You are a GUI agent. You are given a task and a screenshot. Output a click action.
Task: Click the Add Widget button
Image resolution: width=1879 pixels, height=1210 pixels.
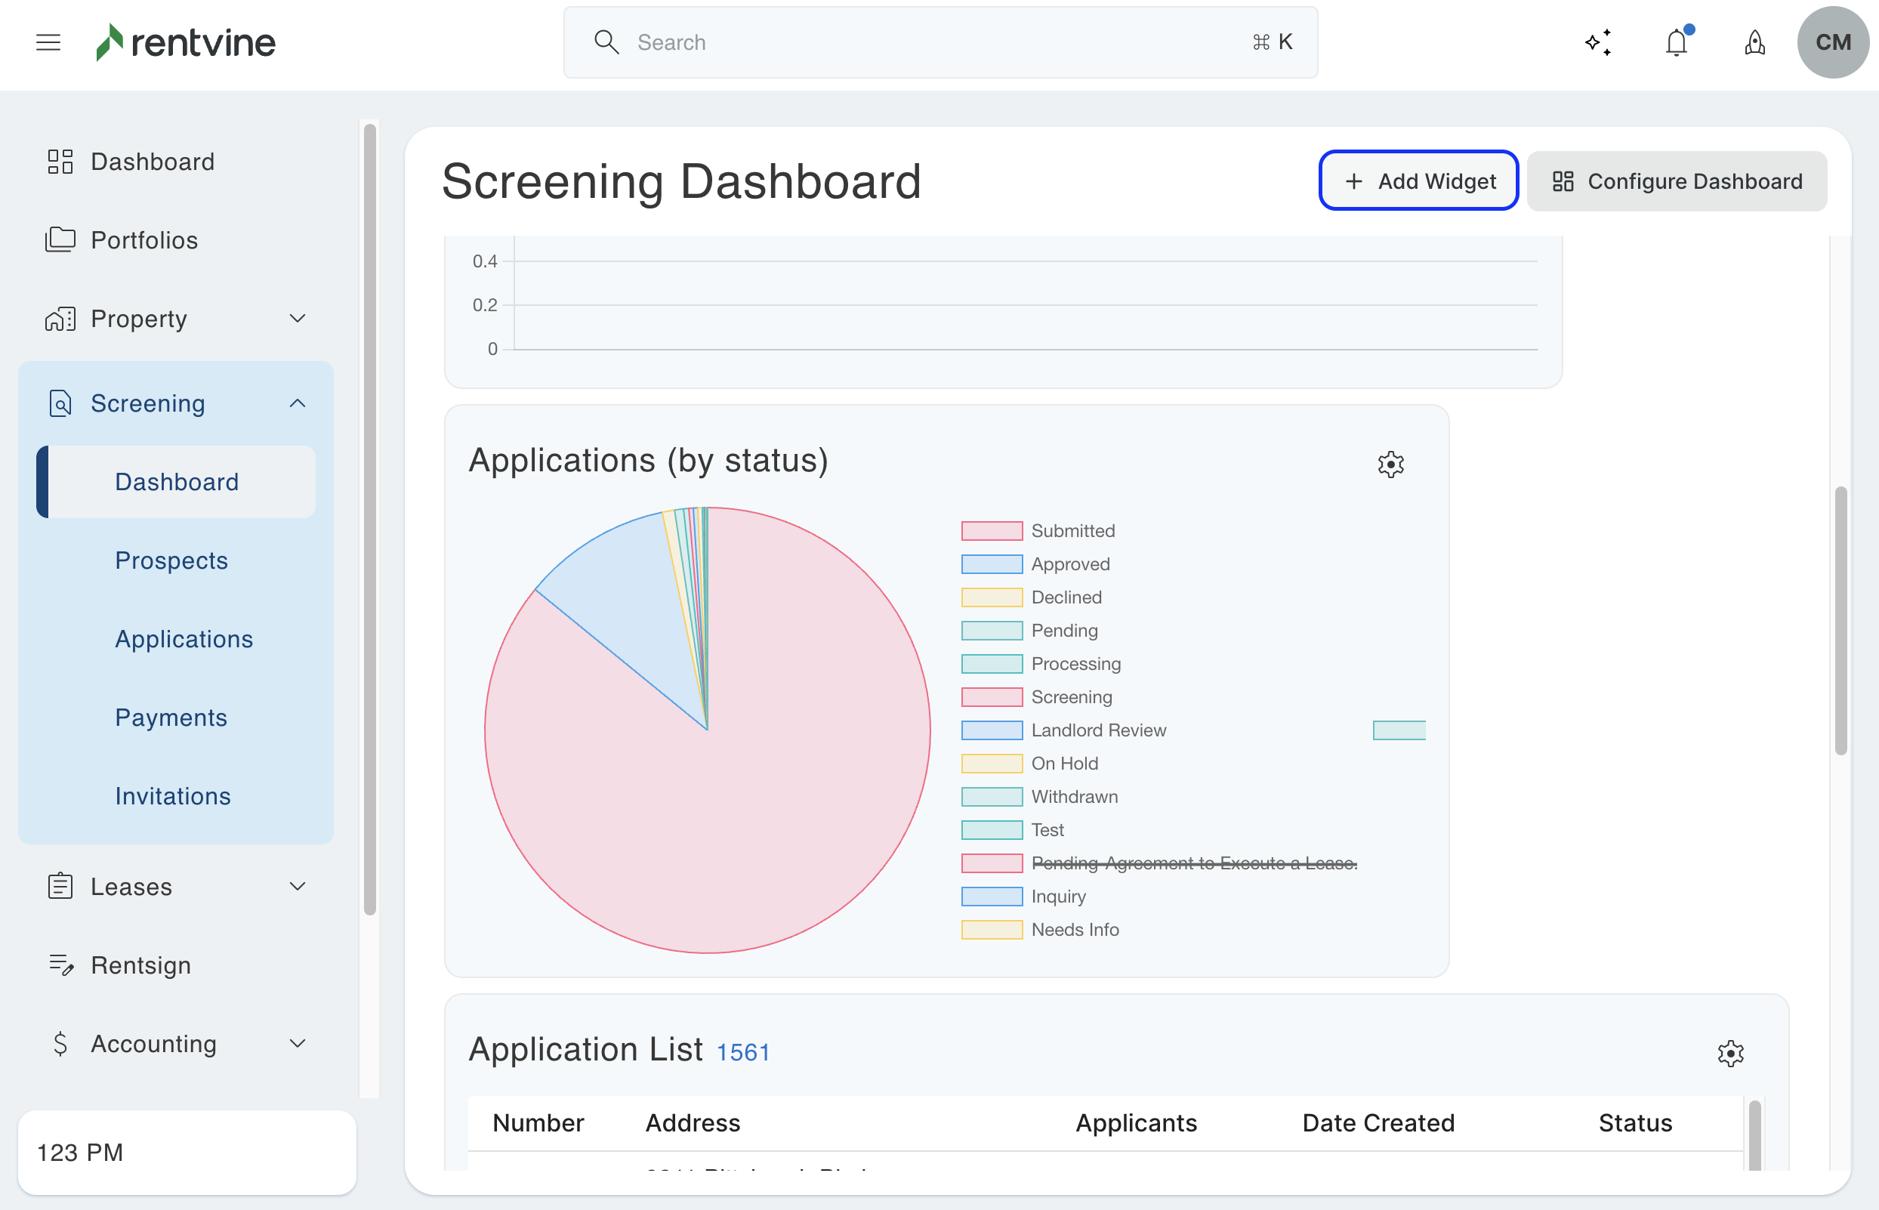pos(1418,181)
